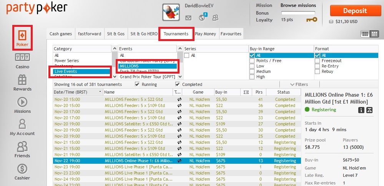
Task: Click the account balance coins icon
Action: 331,22
